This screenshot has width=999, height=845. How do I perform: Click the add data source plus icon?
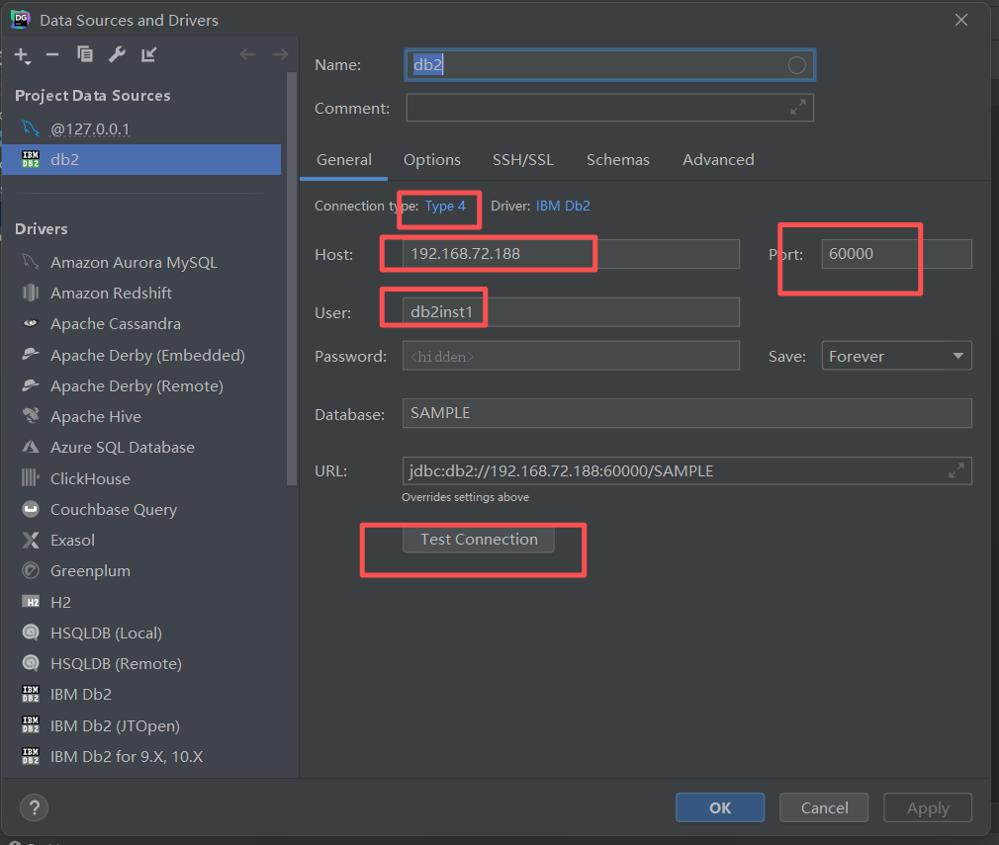coord(22,55)
